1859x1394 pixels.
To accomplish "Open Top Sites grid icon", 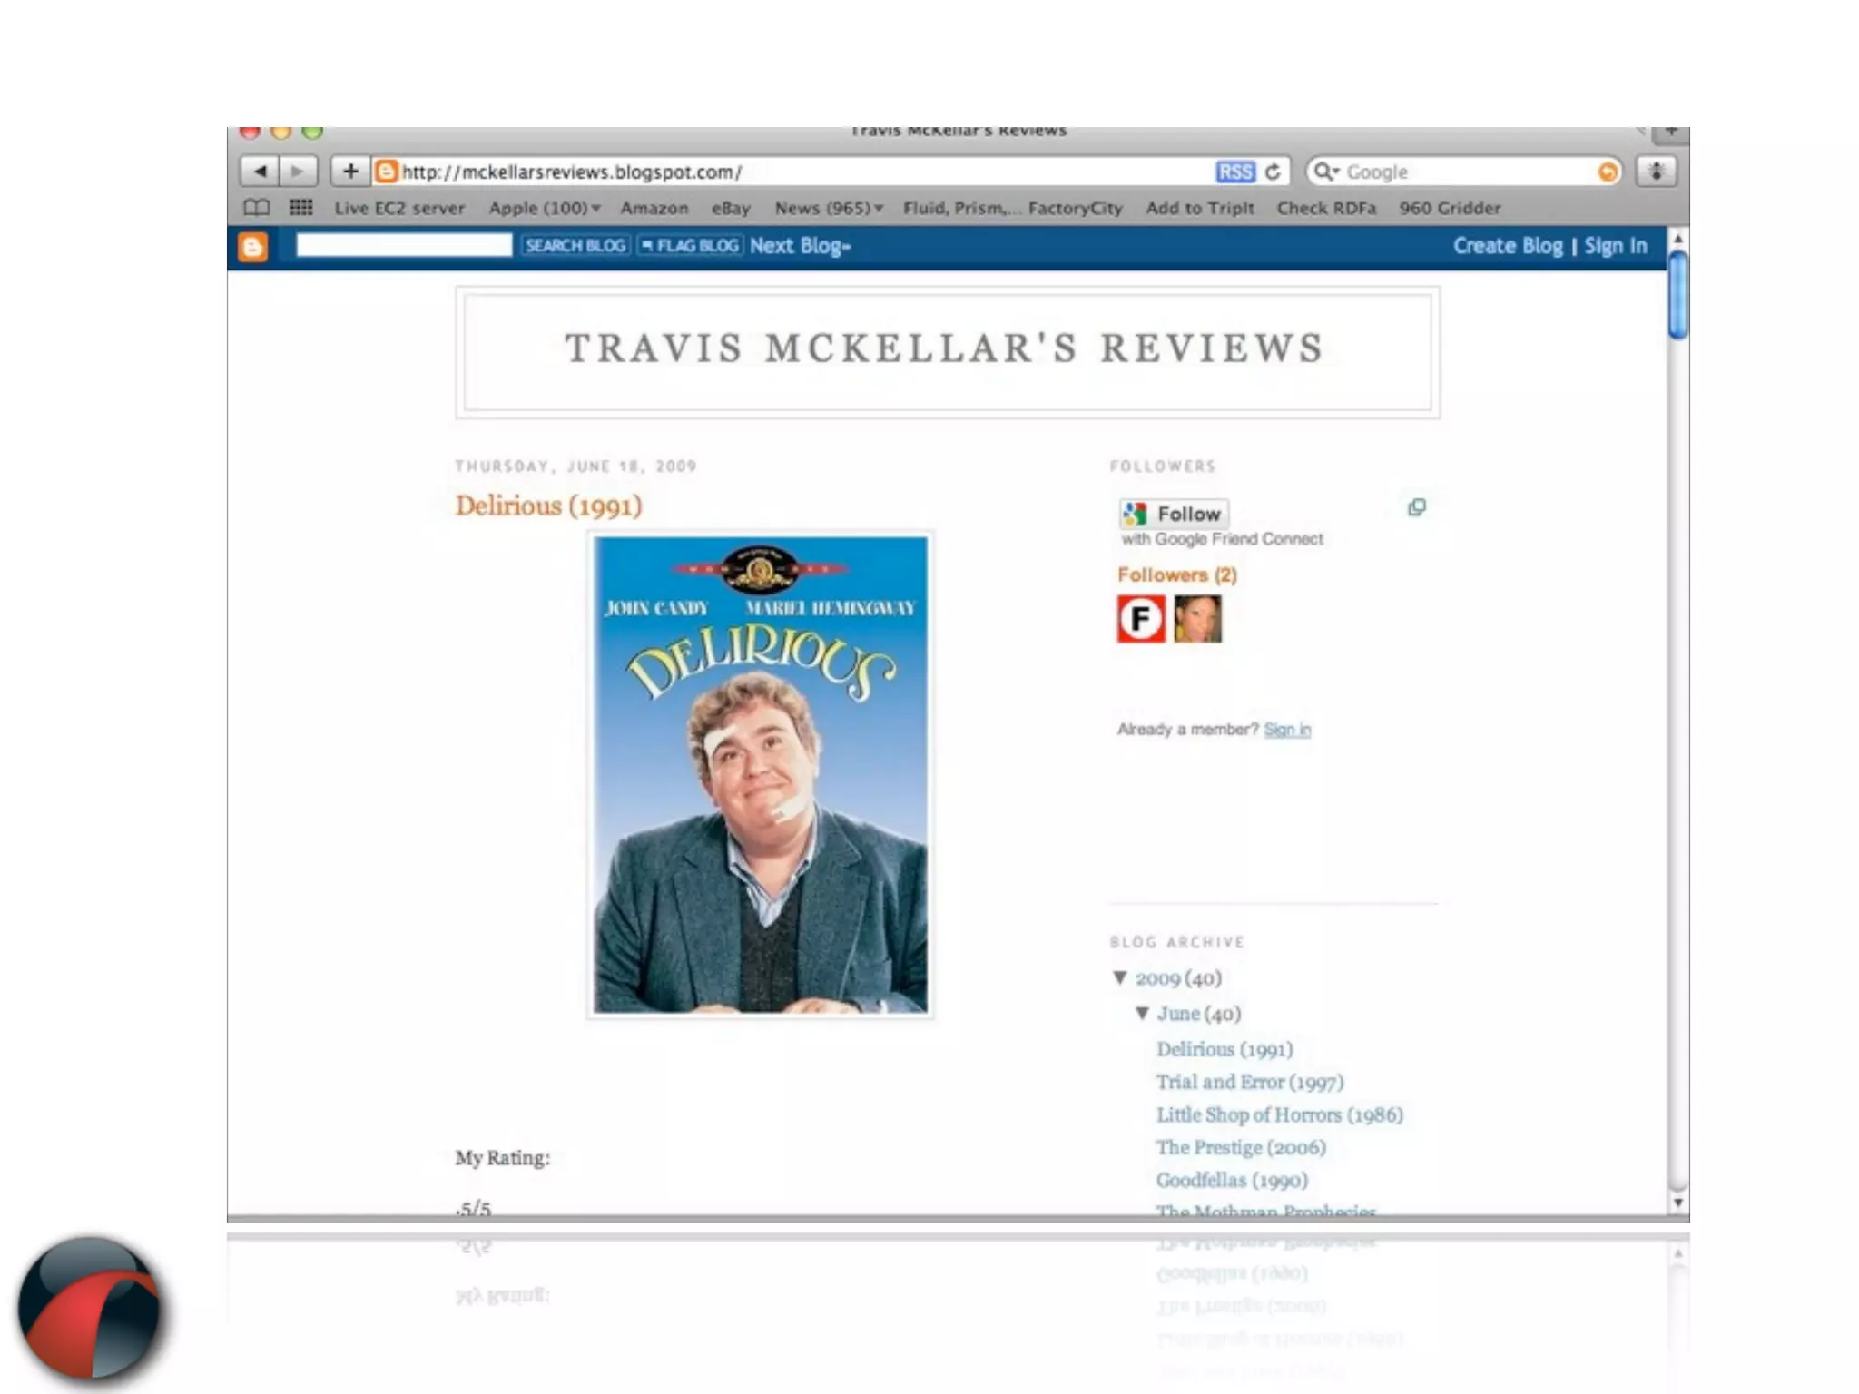I will 300,208.
